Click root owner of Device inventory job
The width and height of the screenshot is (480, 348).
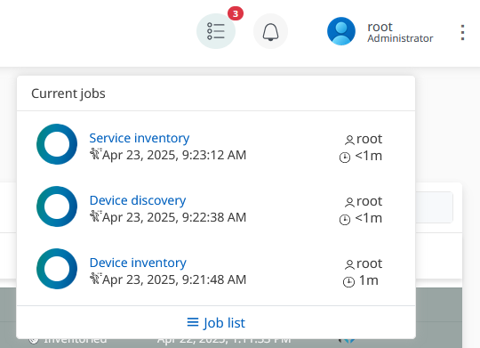(370, 263)
